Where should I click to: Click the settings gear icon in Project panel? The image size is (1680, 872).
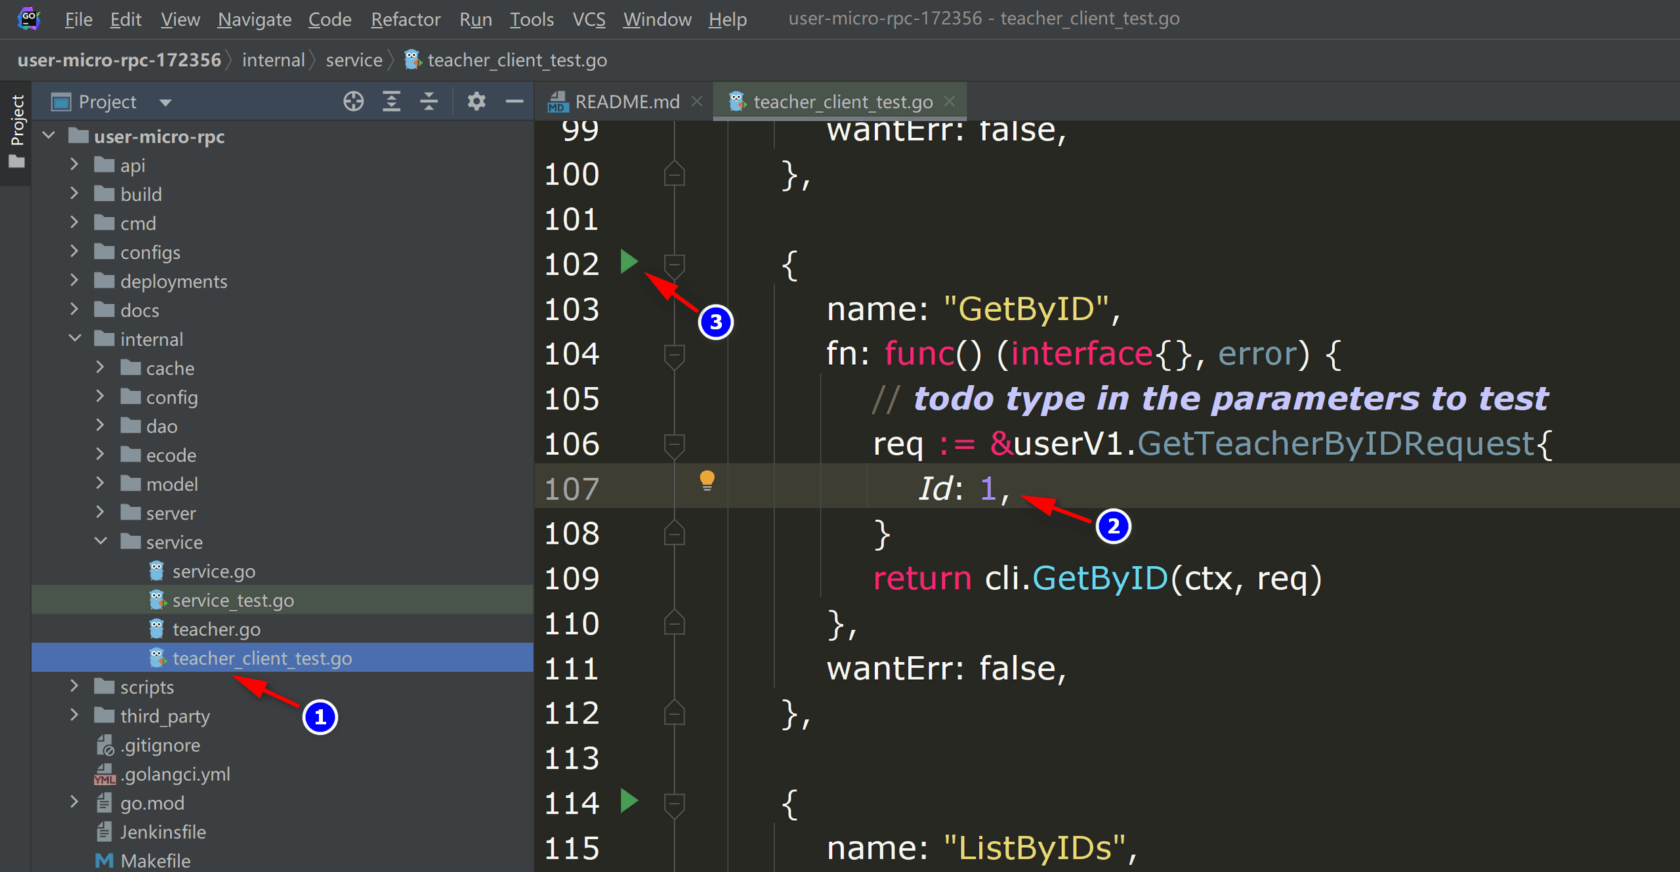point(476,102)
